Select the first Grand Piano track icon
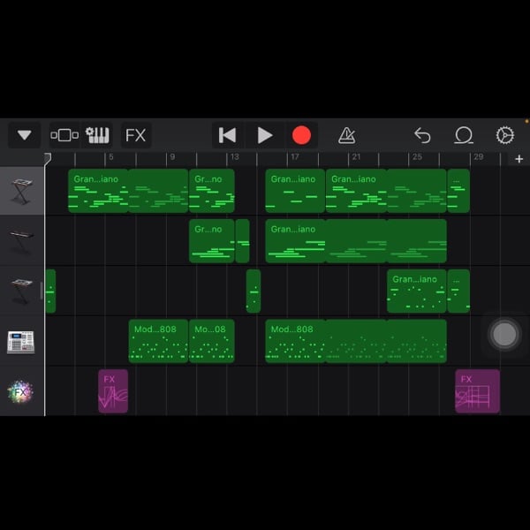Image resolution: width=530 pixels, height=530 pixels. [x=21, y=191]
